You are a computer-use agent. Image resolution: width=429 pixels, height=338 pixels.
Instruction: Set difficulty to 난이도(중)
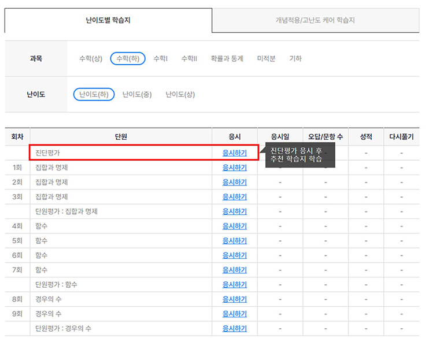point(137,94)
